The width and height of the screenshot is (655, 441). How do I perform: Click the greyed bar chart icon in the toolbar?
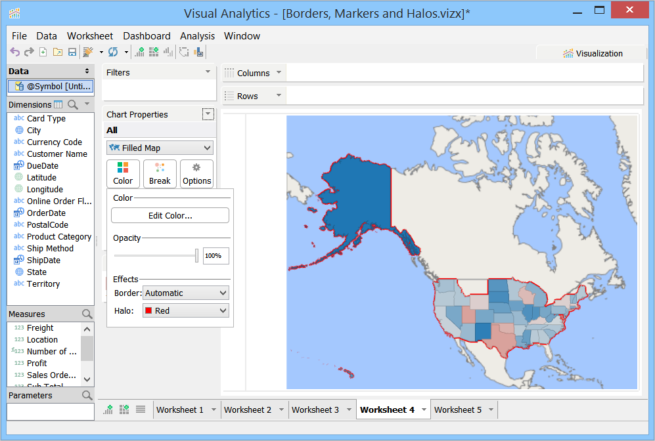pos(168,52)
